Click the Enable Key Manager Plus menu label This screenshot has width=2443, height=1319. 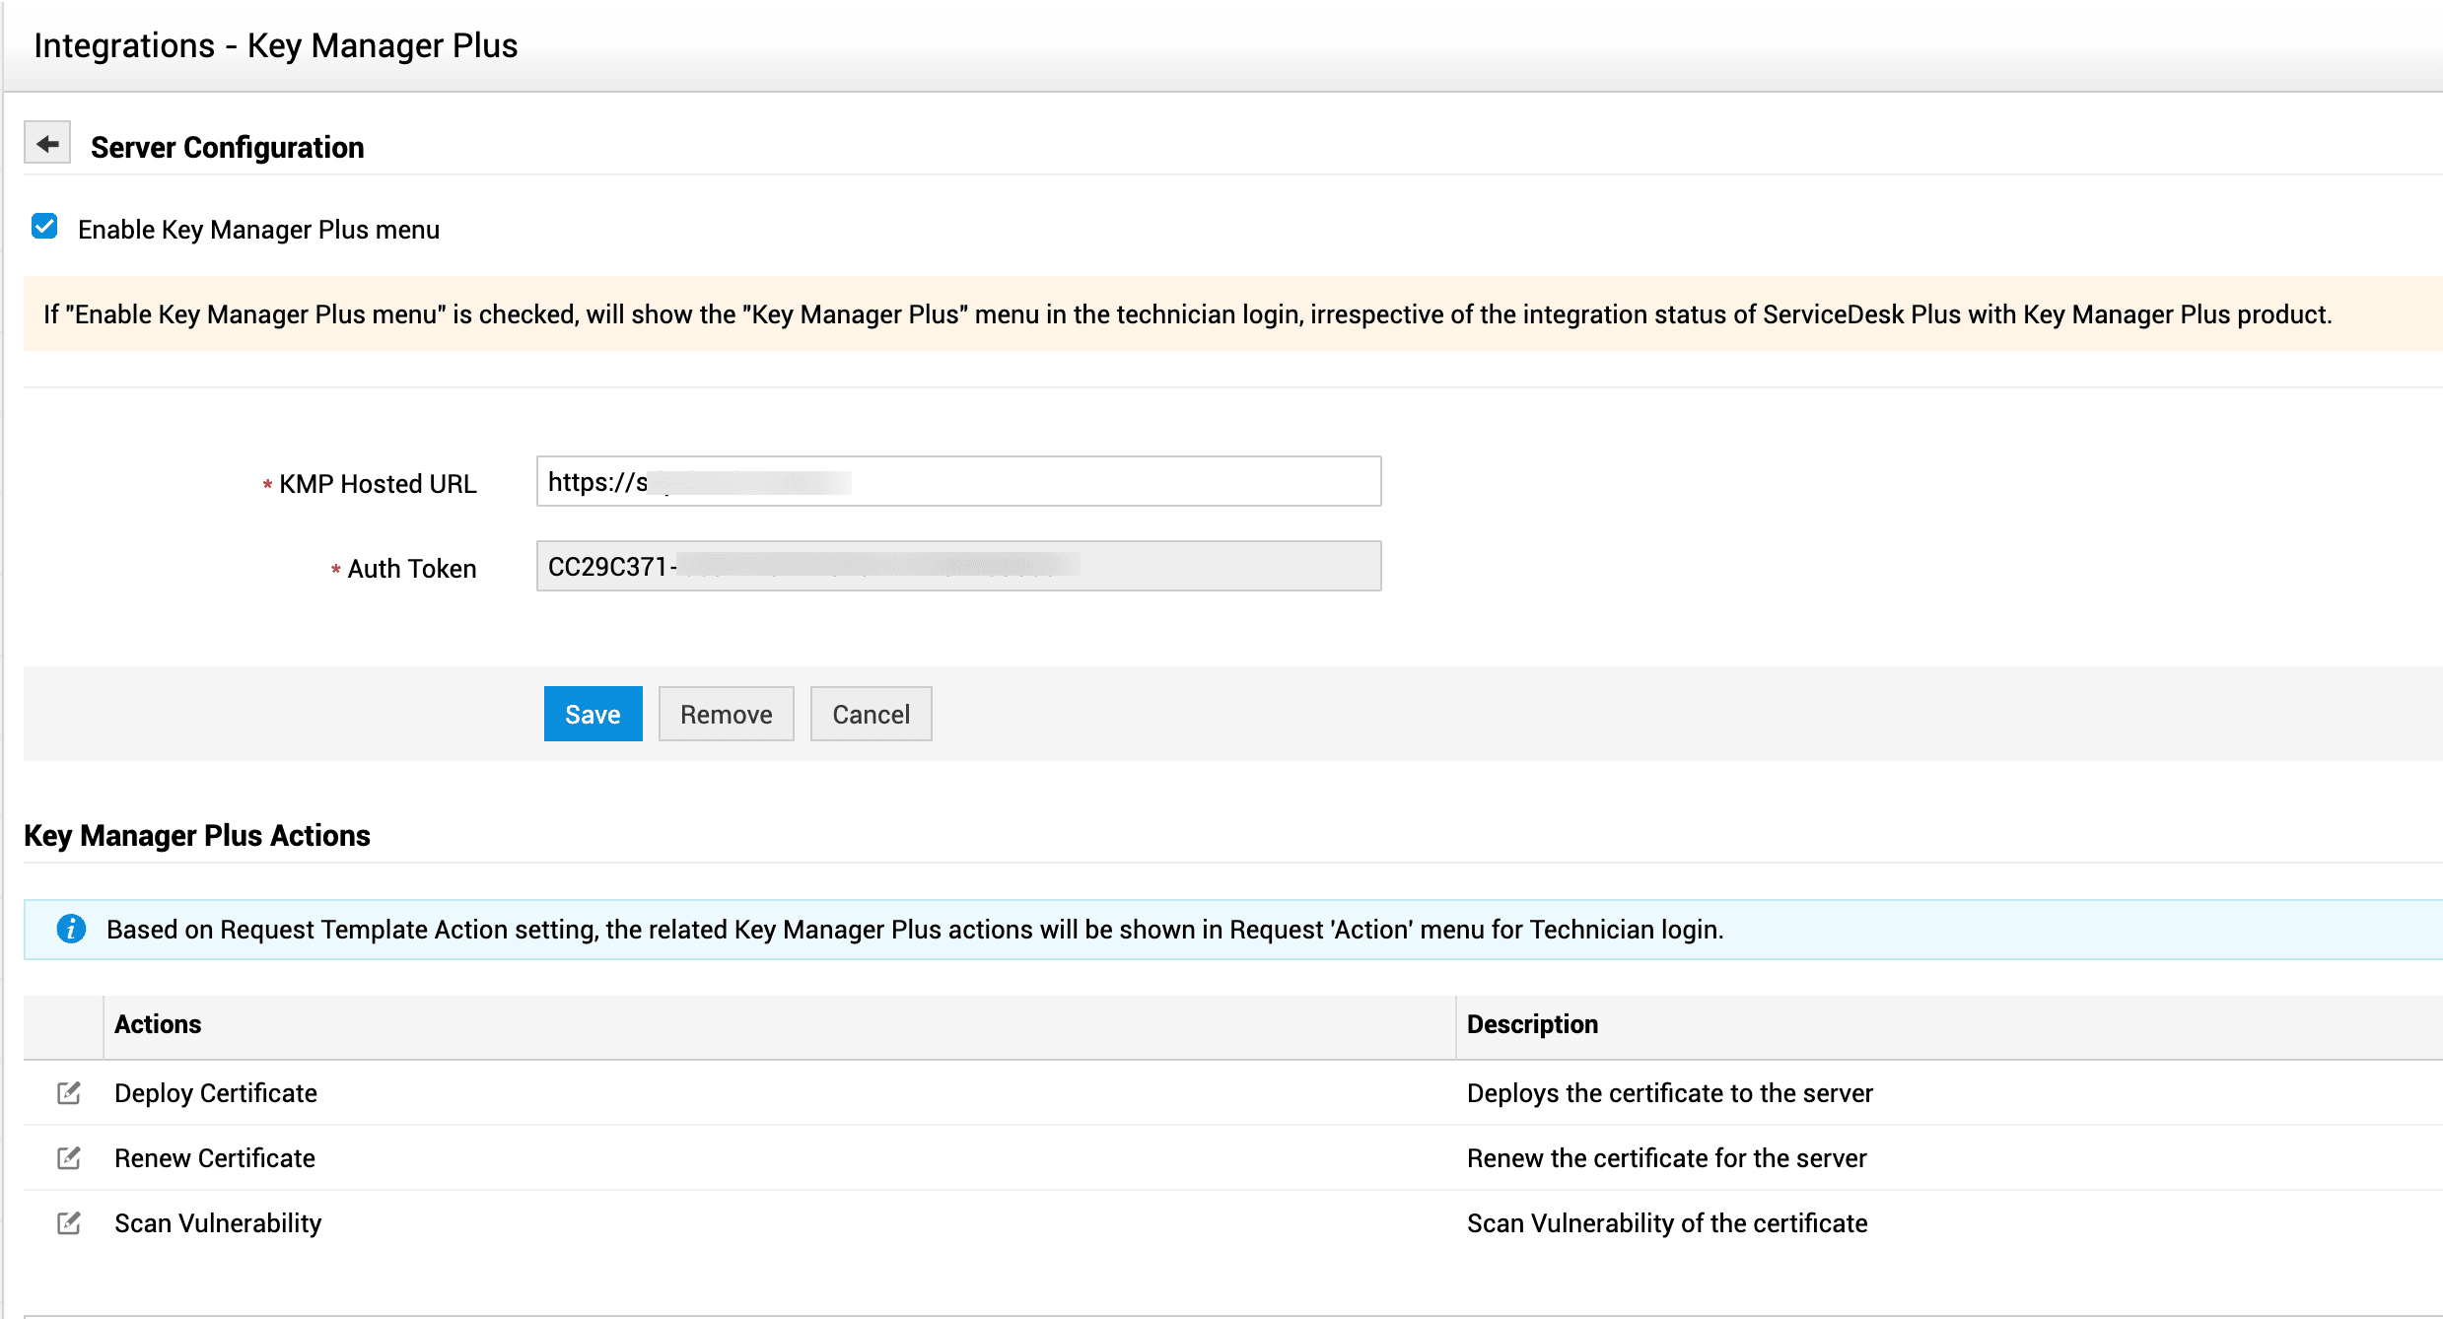point(258,230)
